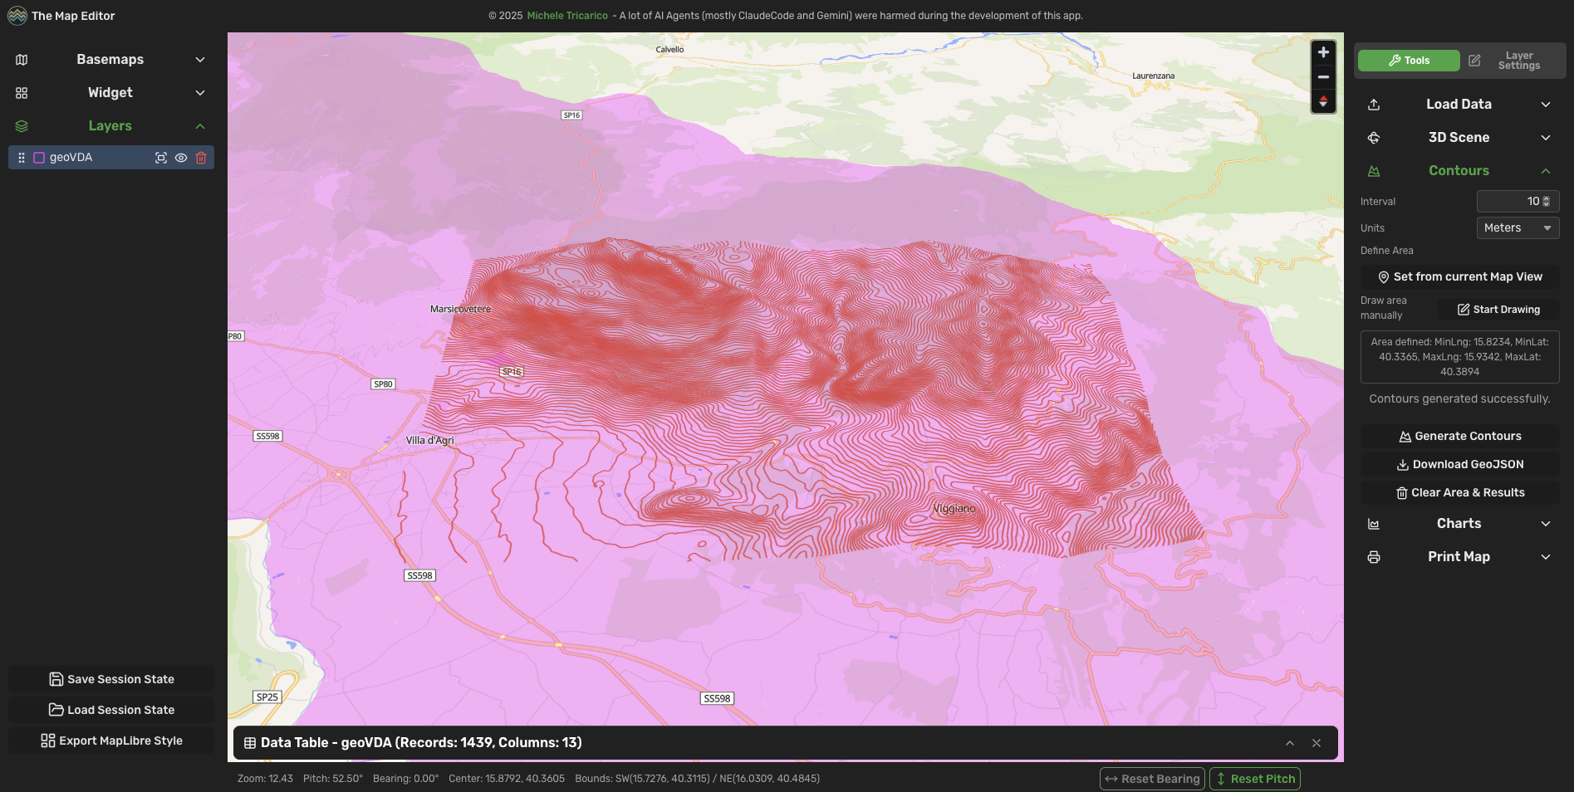Expand the Charts section
The height and width of the screenshot is (792, 1574).
pyautogui.click(x=1459, y=523)
